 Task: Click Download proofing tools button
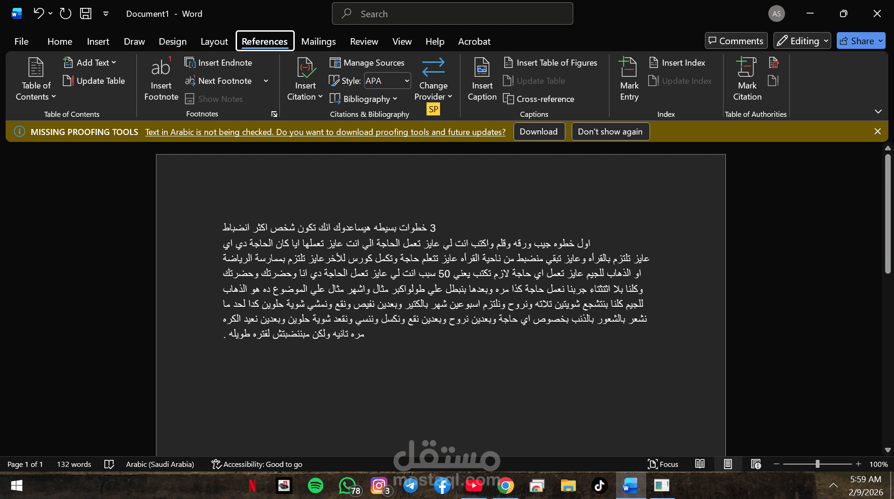pos(539,131)
